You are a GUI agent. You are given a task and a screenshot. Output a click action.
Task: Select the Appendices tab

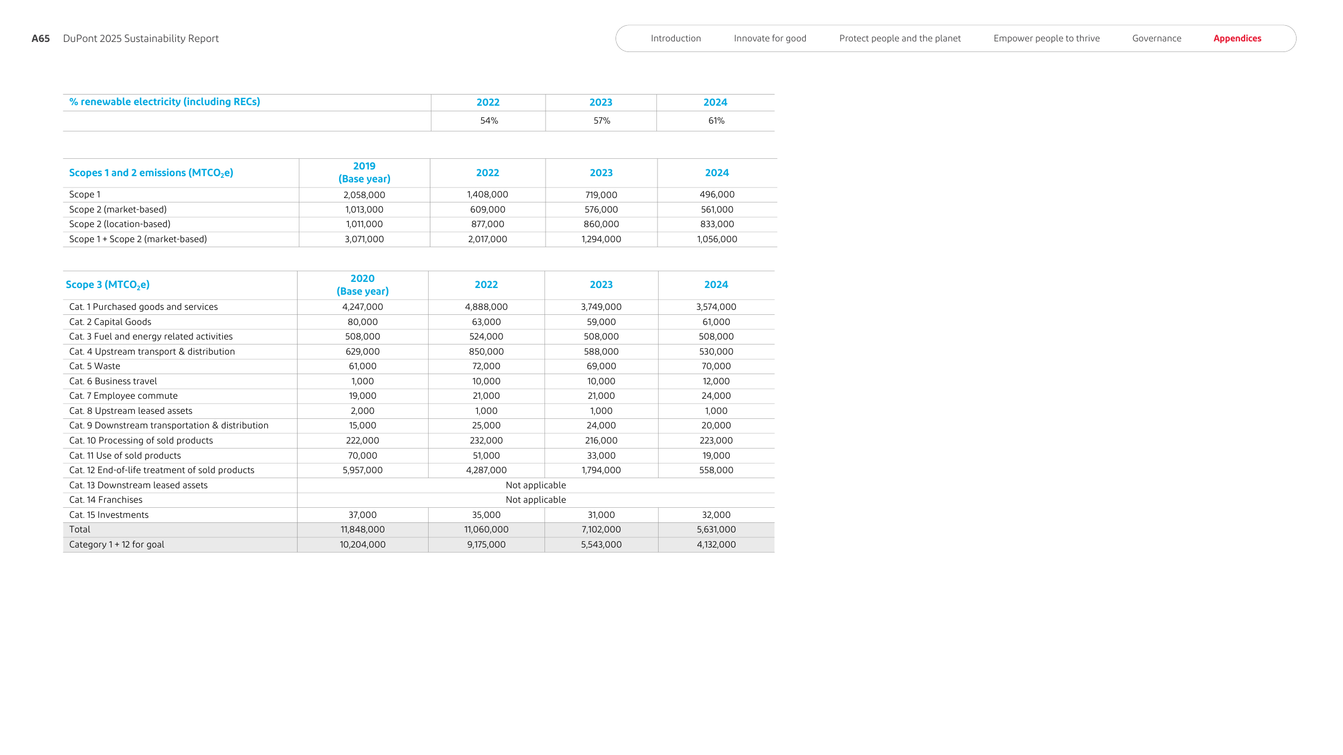[1237, 39]
